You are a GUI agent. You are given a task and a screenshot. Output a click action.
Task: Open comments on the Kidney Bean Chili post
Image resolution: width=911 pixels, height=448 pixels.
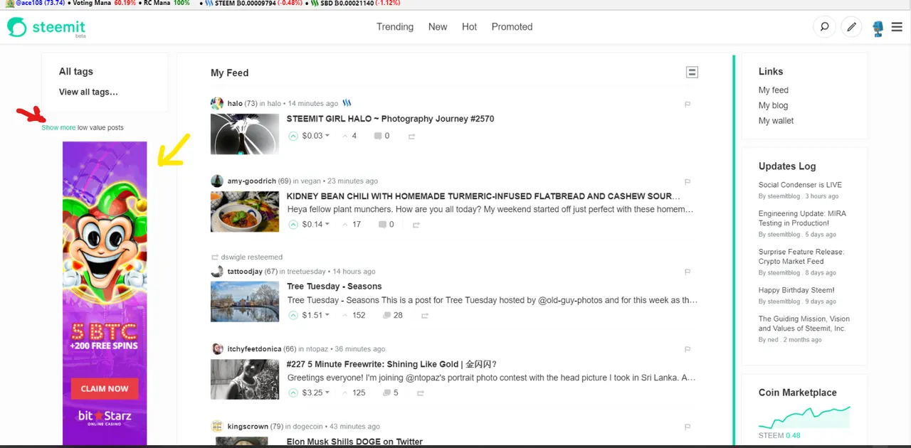click(386, 225)
